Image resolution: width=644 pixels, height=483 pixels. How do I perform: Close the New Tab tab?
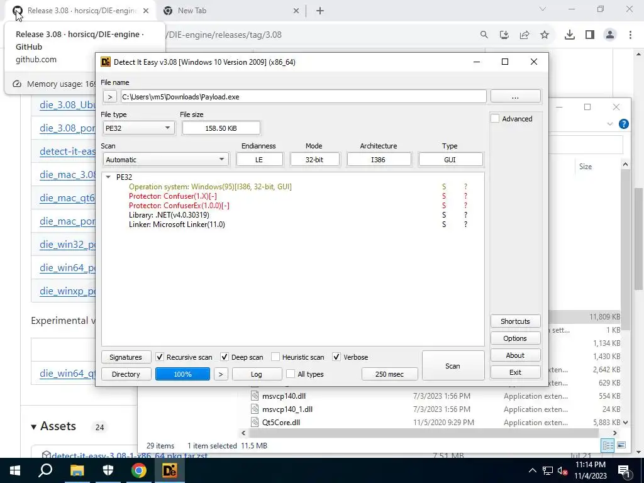click(x=296, y=11)
